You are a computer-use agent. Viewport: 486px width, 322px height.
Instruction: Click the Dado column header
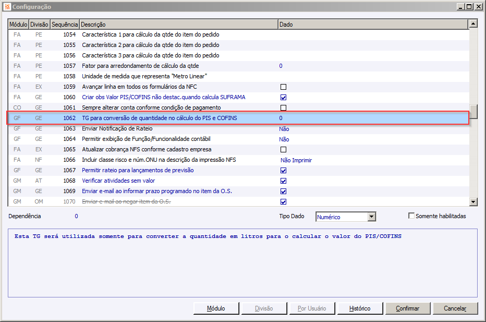tap(373, 24)
